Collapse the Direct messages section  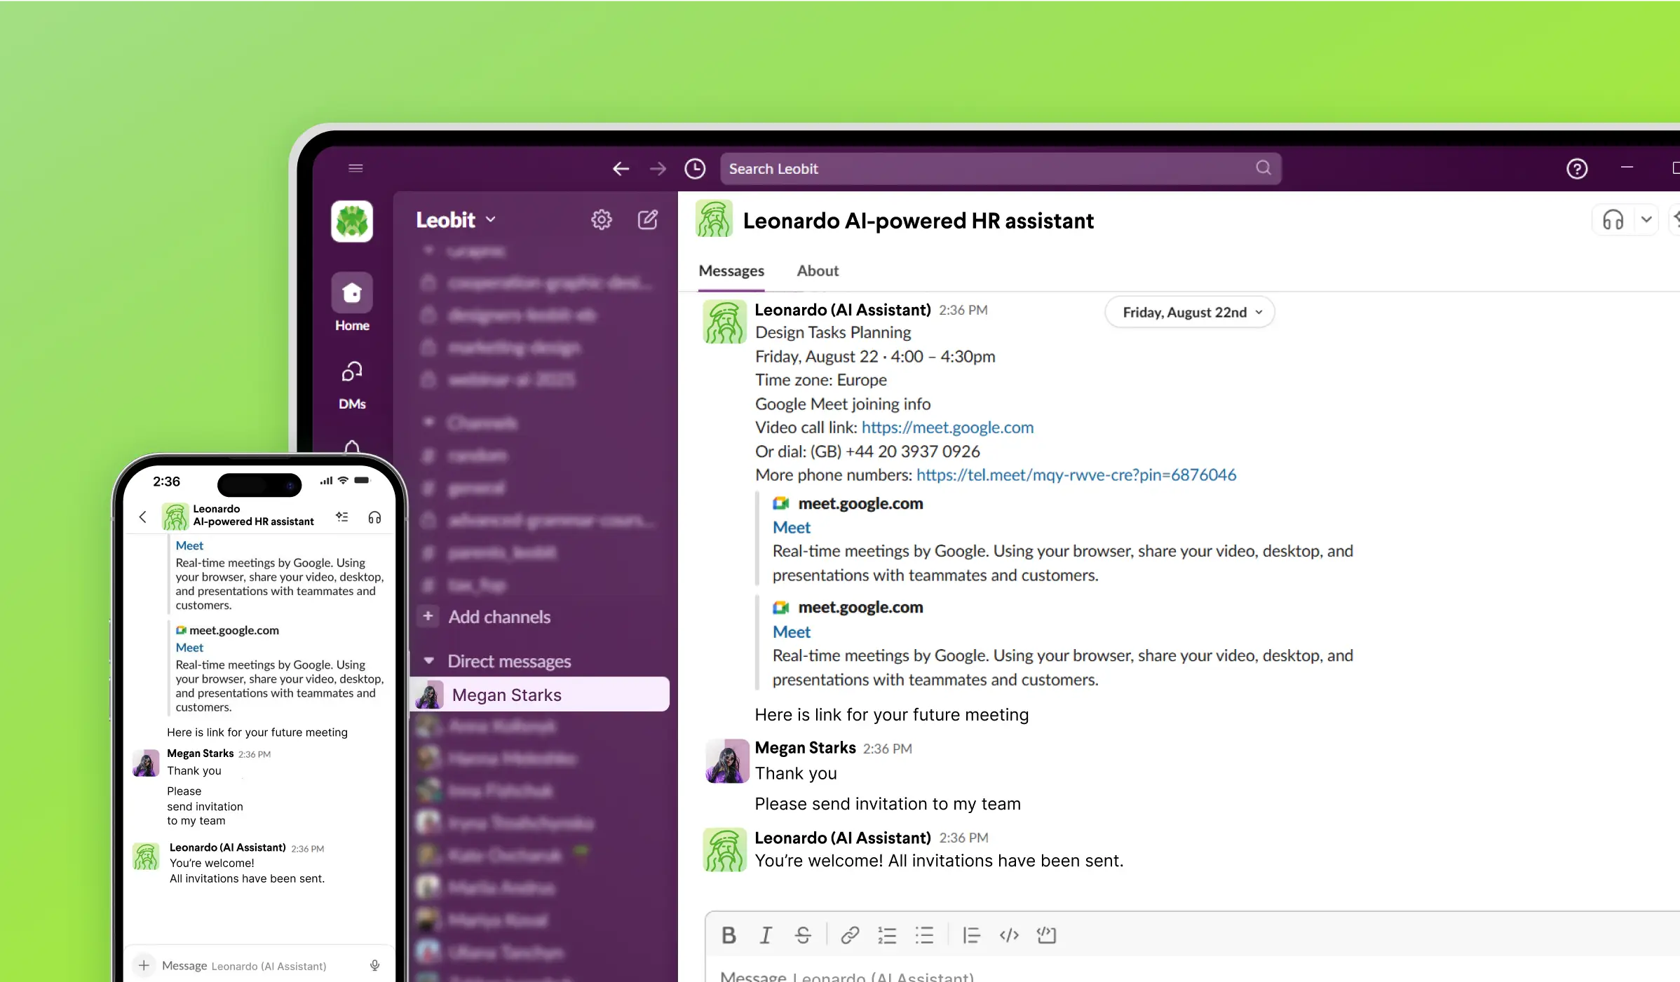pos(429,661)
